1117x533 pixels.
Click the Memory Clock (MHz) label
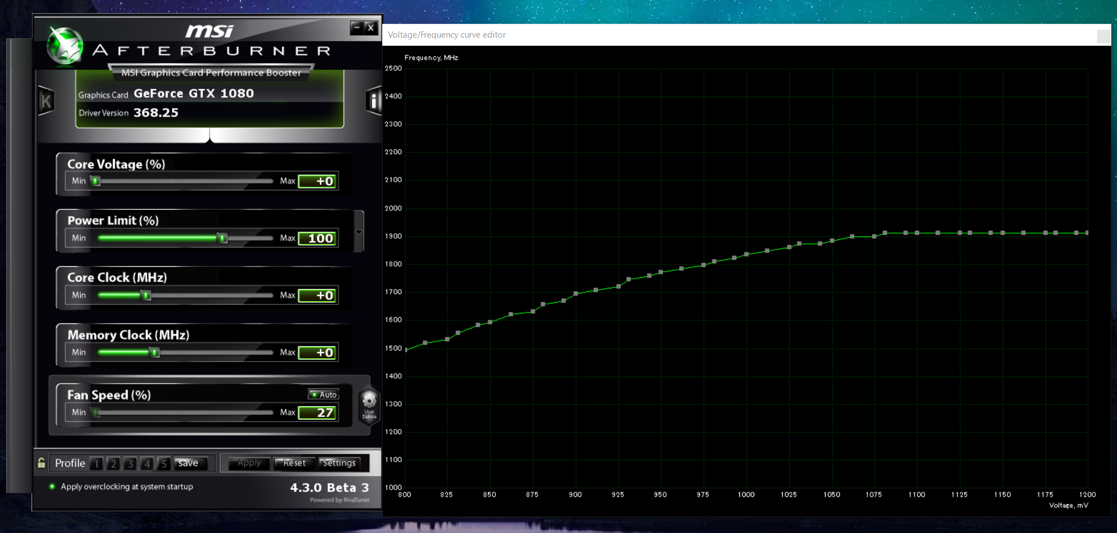pos(129,335)
